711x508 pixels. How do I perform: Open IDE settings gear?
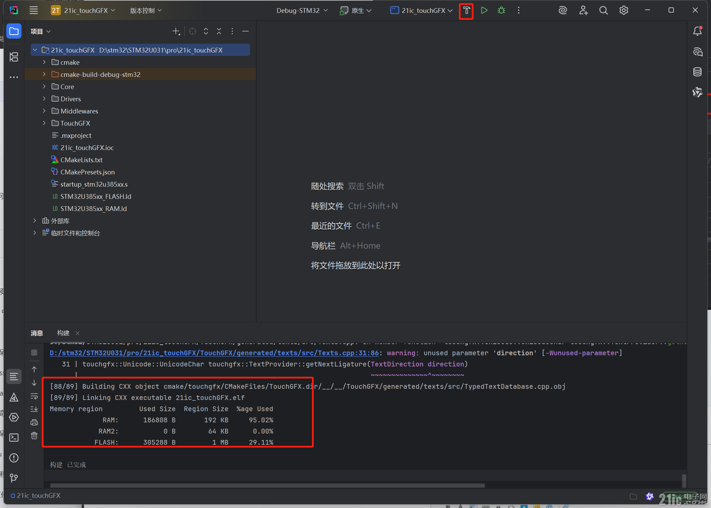624,10
